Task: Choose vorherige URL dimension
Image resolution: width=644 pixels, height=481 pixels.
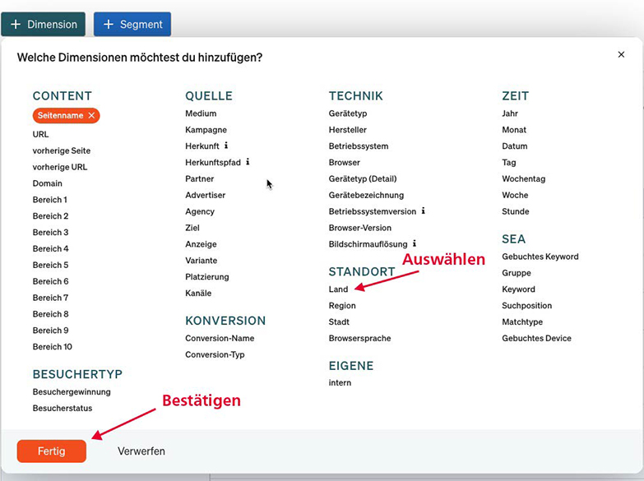Action: tap(60, 167)
